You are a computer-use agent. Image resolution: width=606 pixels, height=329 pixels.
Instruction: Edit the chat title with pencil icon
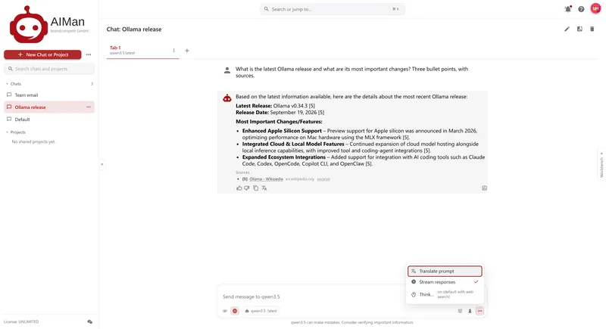click(567, 29)
